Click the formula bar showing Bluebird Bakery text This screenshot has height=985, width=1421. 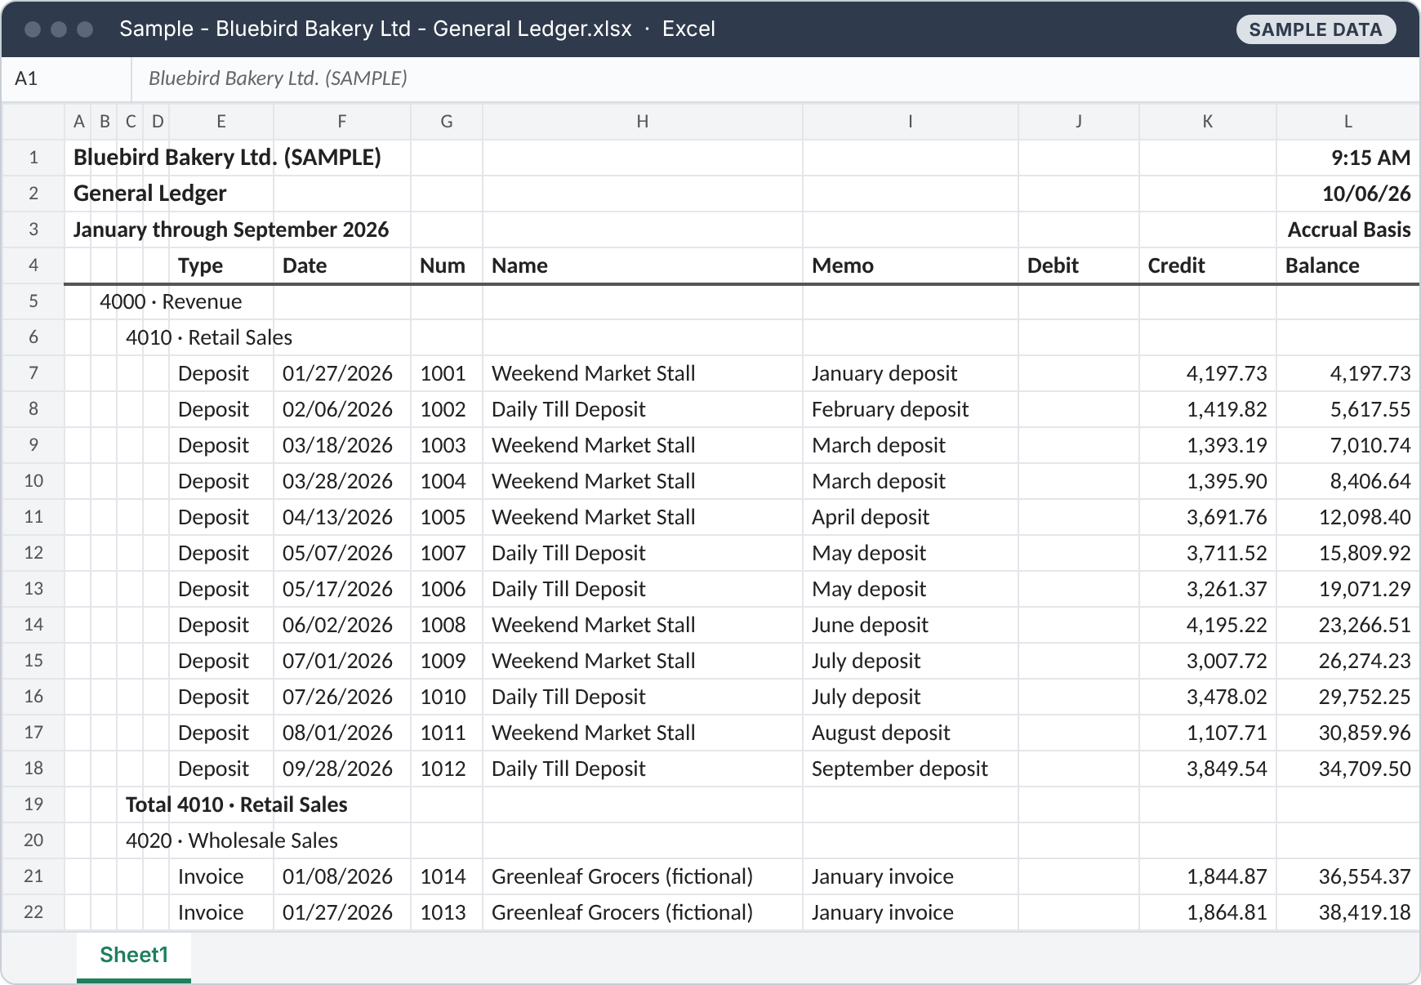(x=775, y=78)
